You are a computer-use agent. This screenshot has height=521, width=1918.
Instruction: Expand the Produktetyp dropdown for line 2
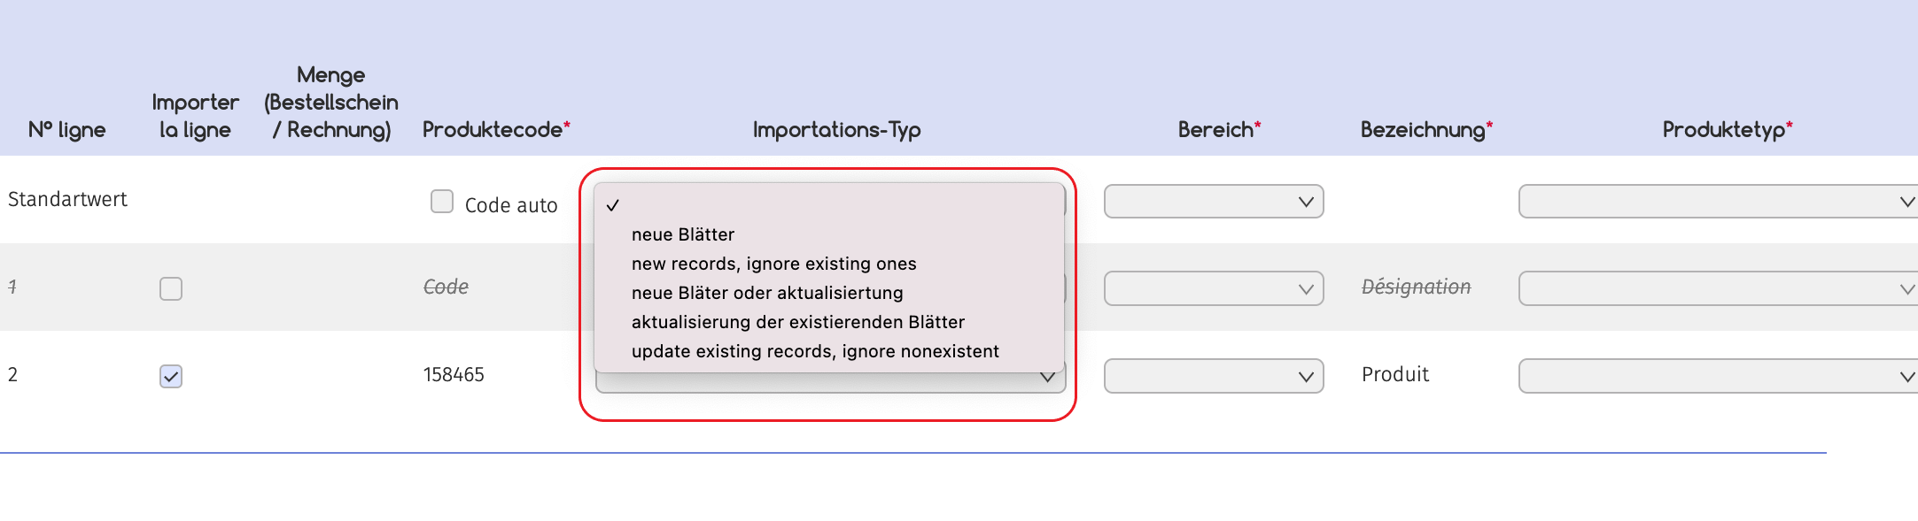tap(1718, 376)
